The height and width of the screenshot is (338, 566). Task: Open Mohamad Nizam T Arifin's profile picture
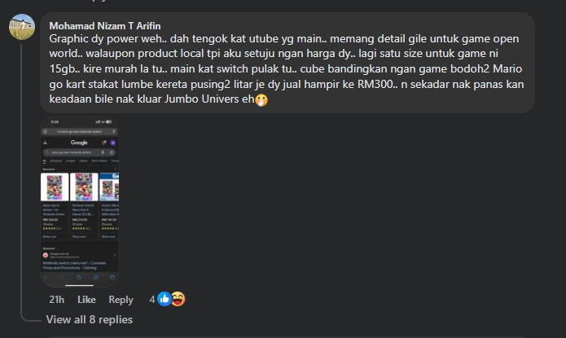(x=22, y=27)
